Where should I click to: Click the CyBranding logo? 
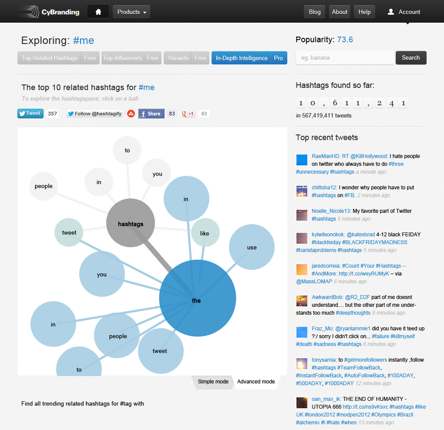pos(49,12)
